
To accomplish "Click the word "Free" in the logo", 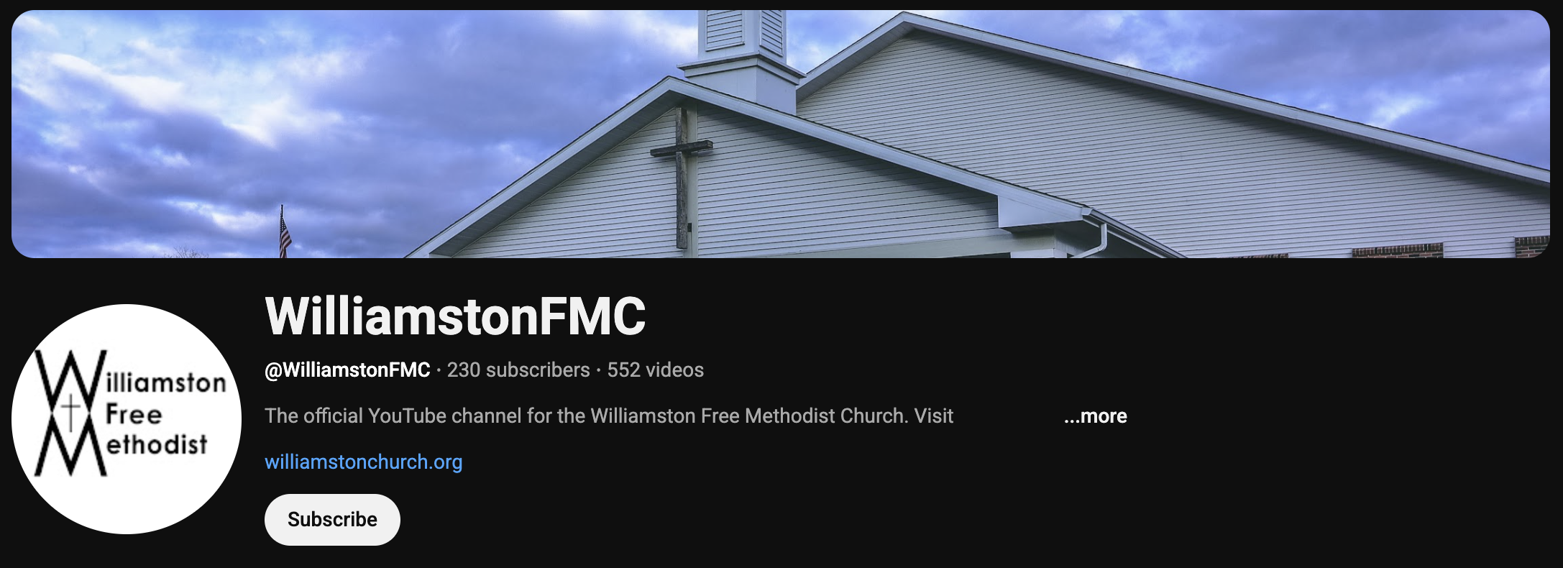I will [x=134, y=414].
